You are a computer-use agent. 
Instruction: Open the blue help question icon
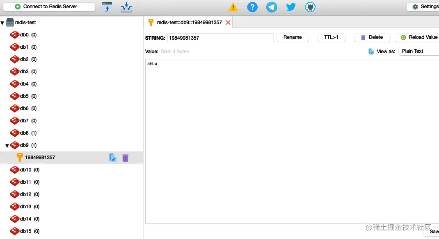[252, 7]
